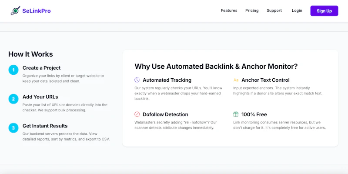Click the Get Instant Results title
The height and width of the screenshot is (174, 348).
coord(45,126)
